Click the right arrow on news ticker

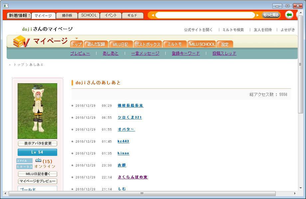pyautogui.click(x=257, y=15)
